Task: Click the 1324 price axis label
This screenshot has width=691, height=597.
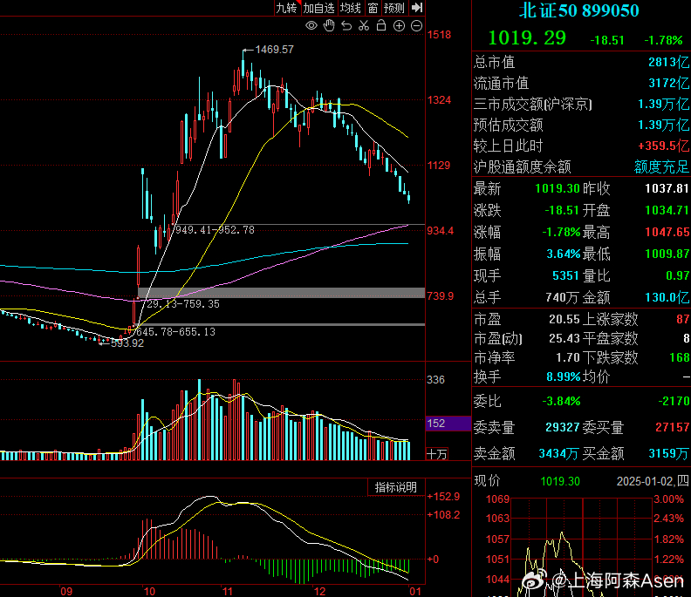Action: 439,100
